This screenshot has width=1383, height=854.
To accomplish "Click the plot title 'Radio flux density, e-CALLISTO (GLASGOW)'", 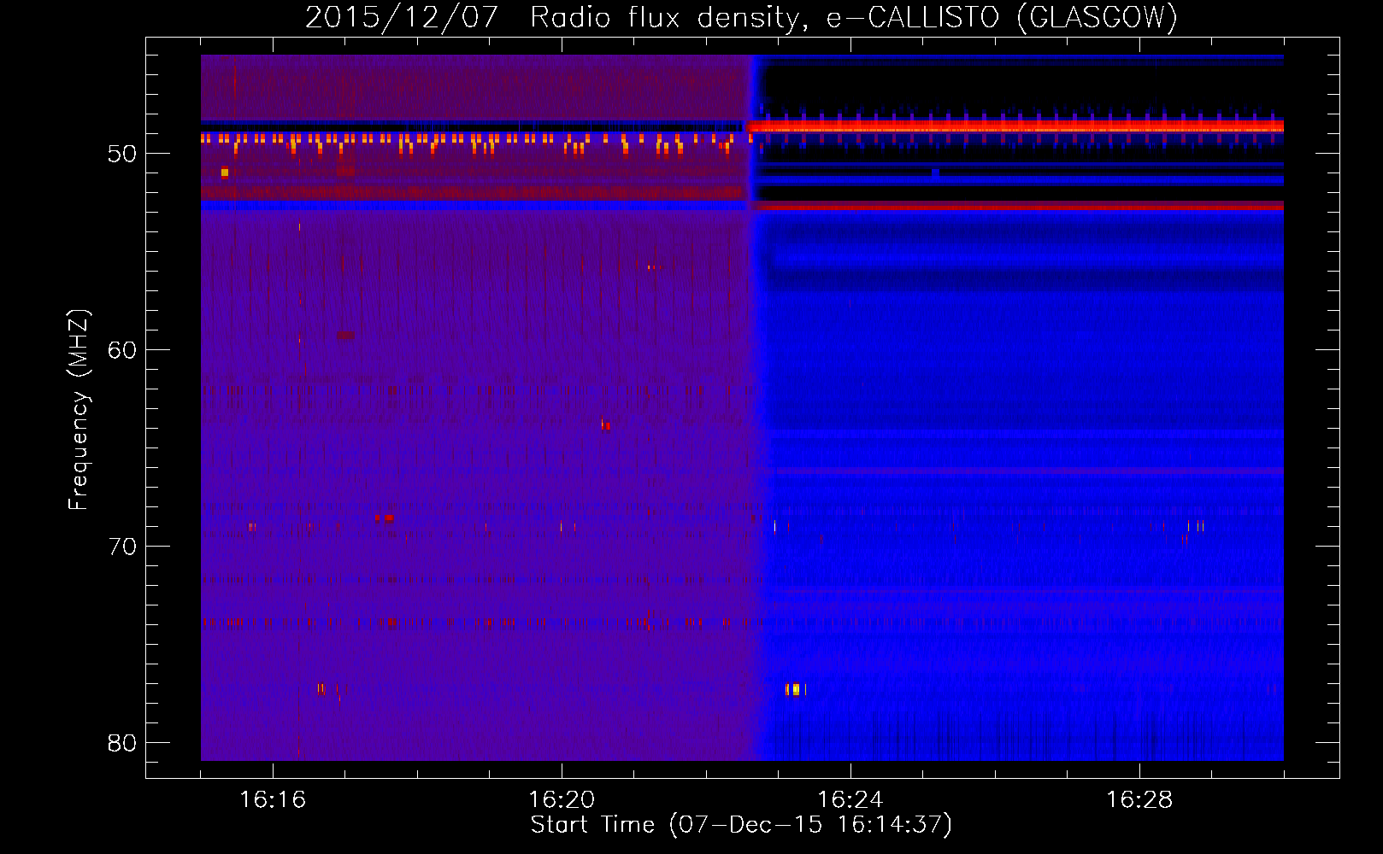I will coord(854,17).
